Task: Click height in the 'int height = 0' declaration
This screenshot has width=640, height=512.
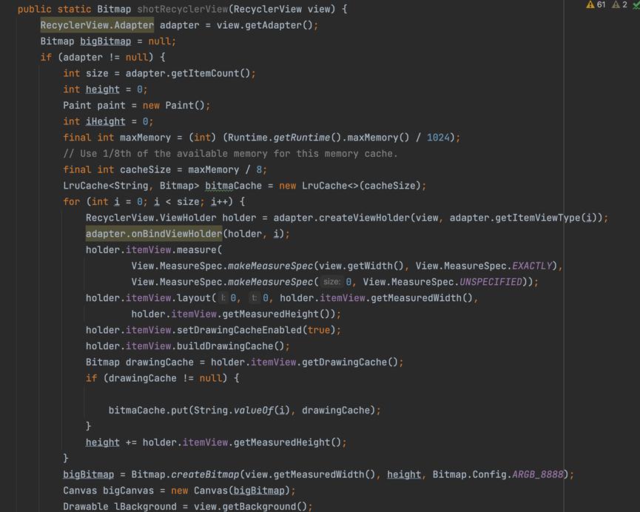Action: coord(102,90)
